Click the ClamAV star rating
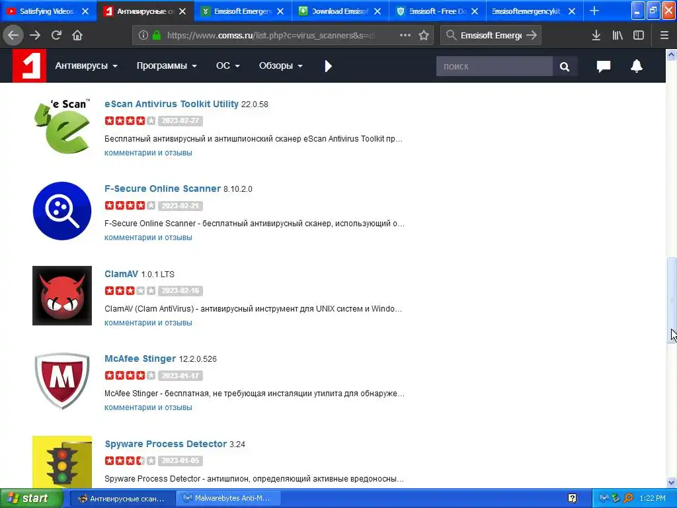 [x=130, y=291]
